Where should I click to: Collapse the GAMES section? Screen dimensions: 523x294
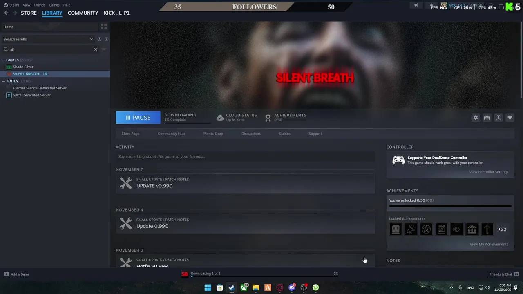pyautogui.click(x=4, y=60)
